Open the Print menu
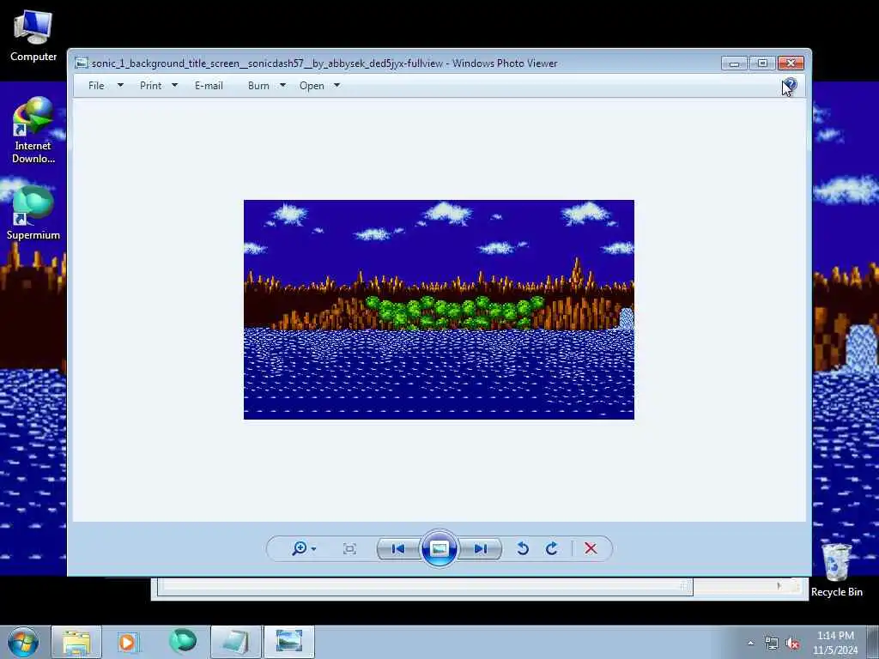 coord(150,86)
